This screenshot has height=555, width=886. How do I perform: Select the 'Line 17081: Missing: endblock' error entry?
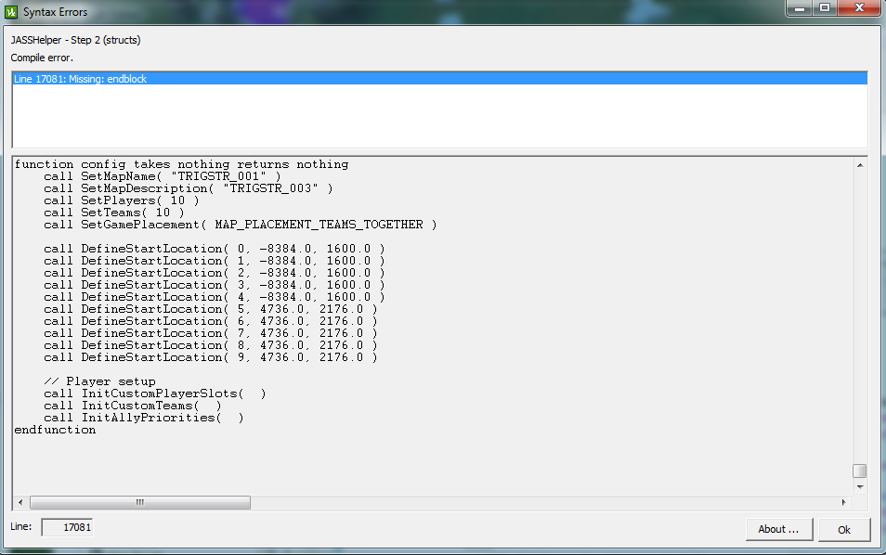(x=439, y=79)
